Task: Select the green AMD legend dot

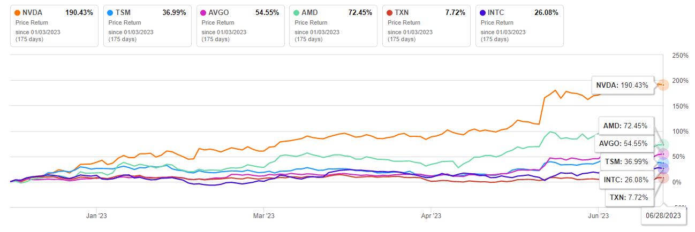Action: [298, 12]
